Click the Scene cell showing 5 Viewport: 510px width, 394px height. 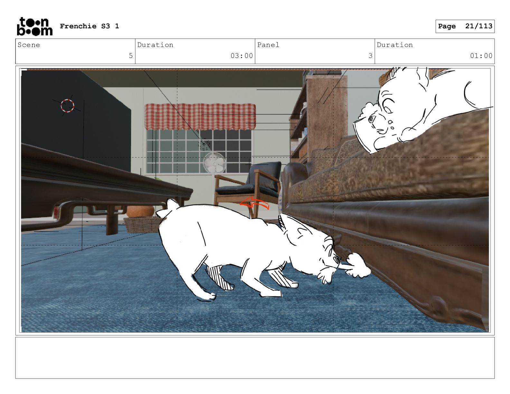click(75, 51)
